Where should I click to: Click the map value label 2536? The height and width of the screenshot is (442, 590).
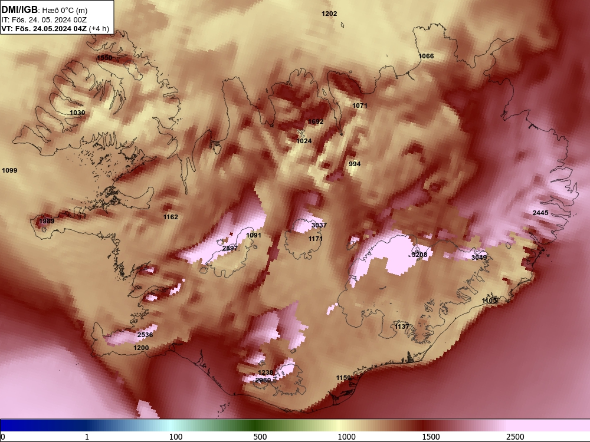145,335
